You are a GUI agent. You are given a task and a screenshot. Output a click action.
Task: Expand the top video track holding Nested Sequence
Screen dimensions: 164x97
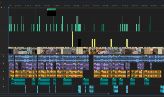point(1,15)
